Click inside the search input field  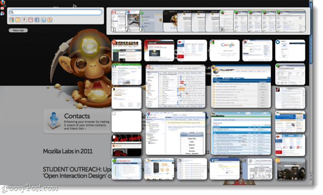56,12
